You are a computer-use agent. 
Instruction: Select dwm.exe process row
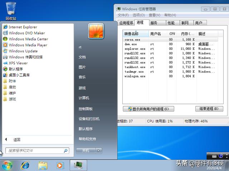171,44
